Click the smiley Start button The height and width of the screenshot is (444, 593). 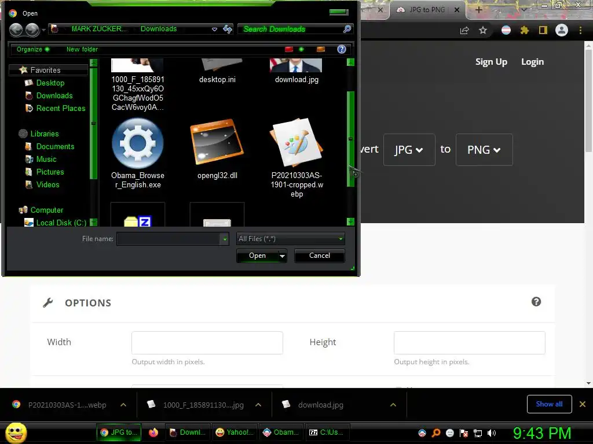(16, 432)
